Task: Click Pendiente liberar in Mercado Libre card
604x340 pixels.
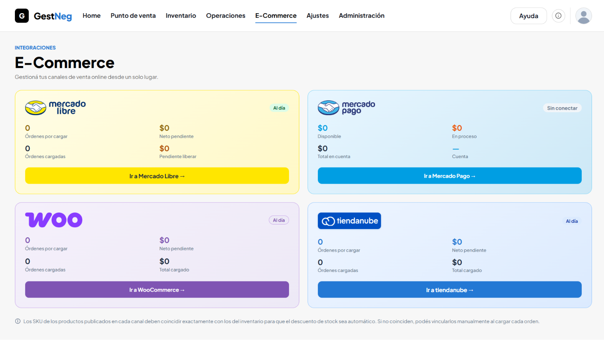Action: (x=178, y=157)
